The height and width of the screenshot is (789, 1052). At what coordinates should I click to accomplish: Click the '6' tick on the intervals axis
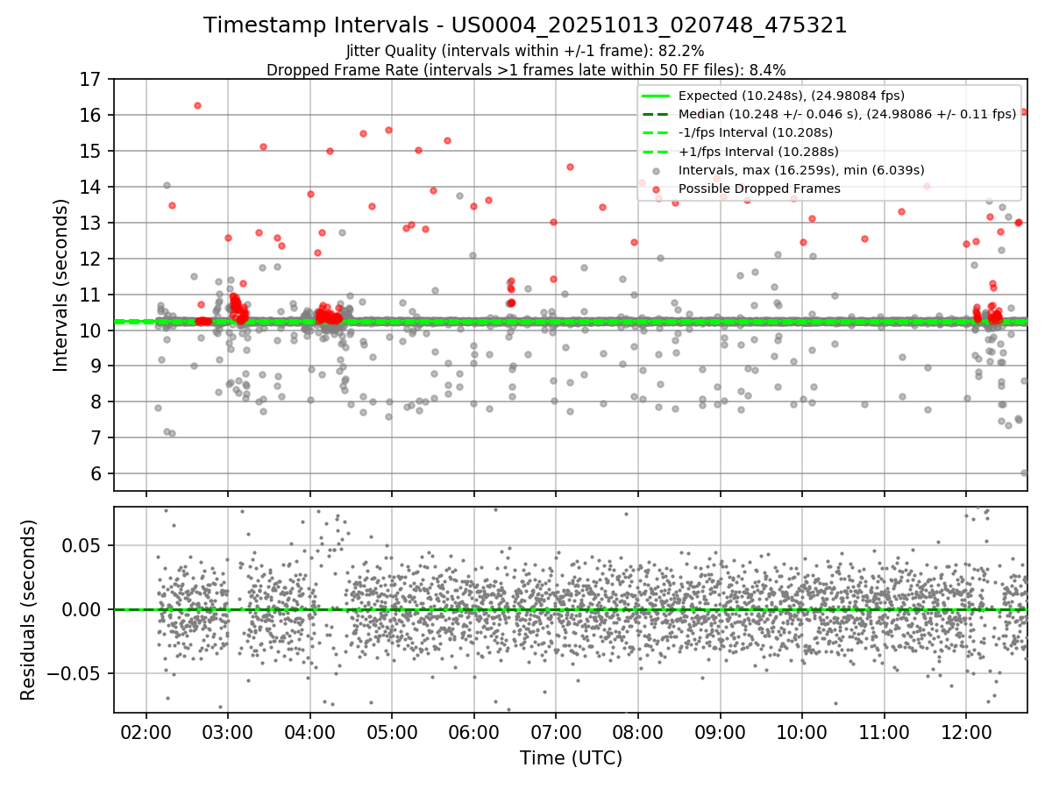(x=96, y=474)
